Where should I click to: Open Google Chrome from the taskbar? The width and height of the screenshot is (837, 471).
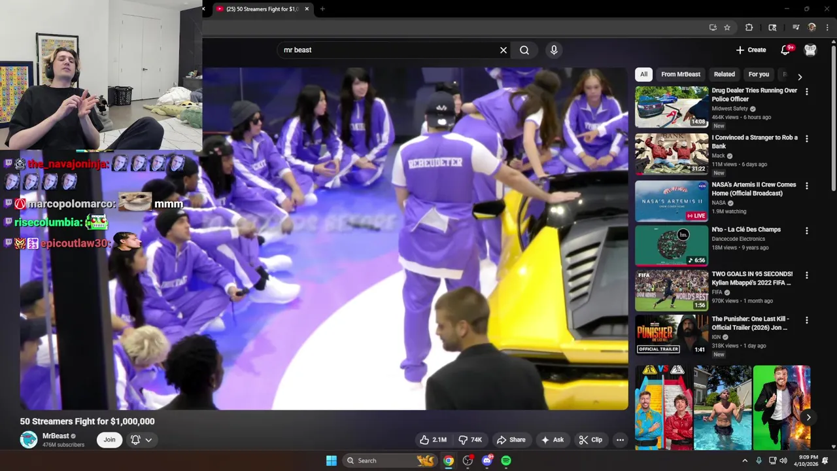pos(448,461)
